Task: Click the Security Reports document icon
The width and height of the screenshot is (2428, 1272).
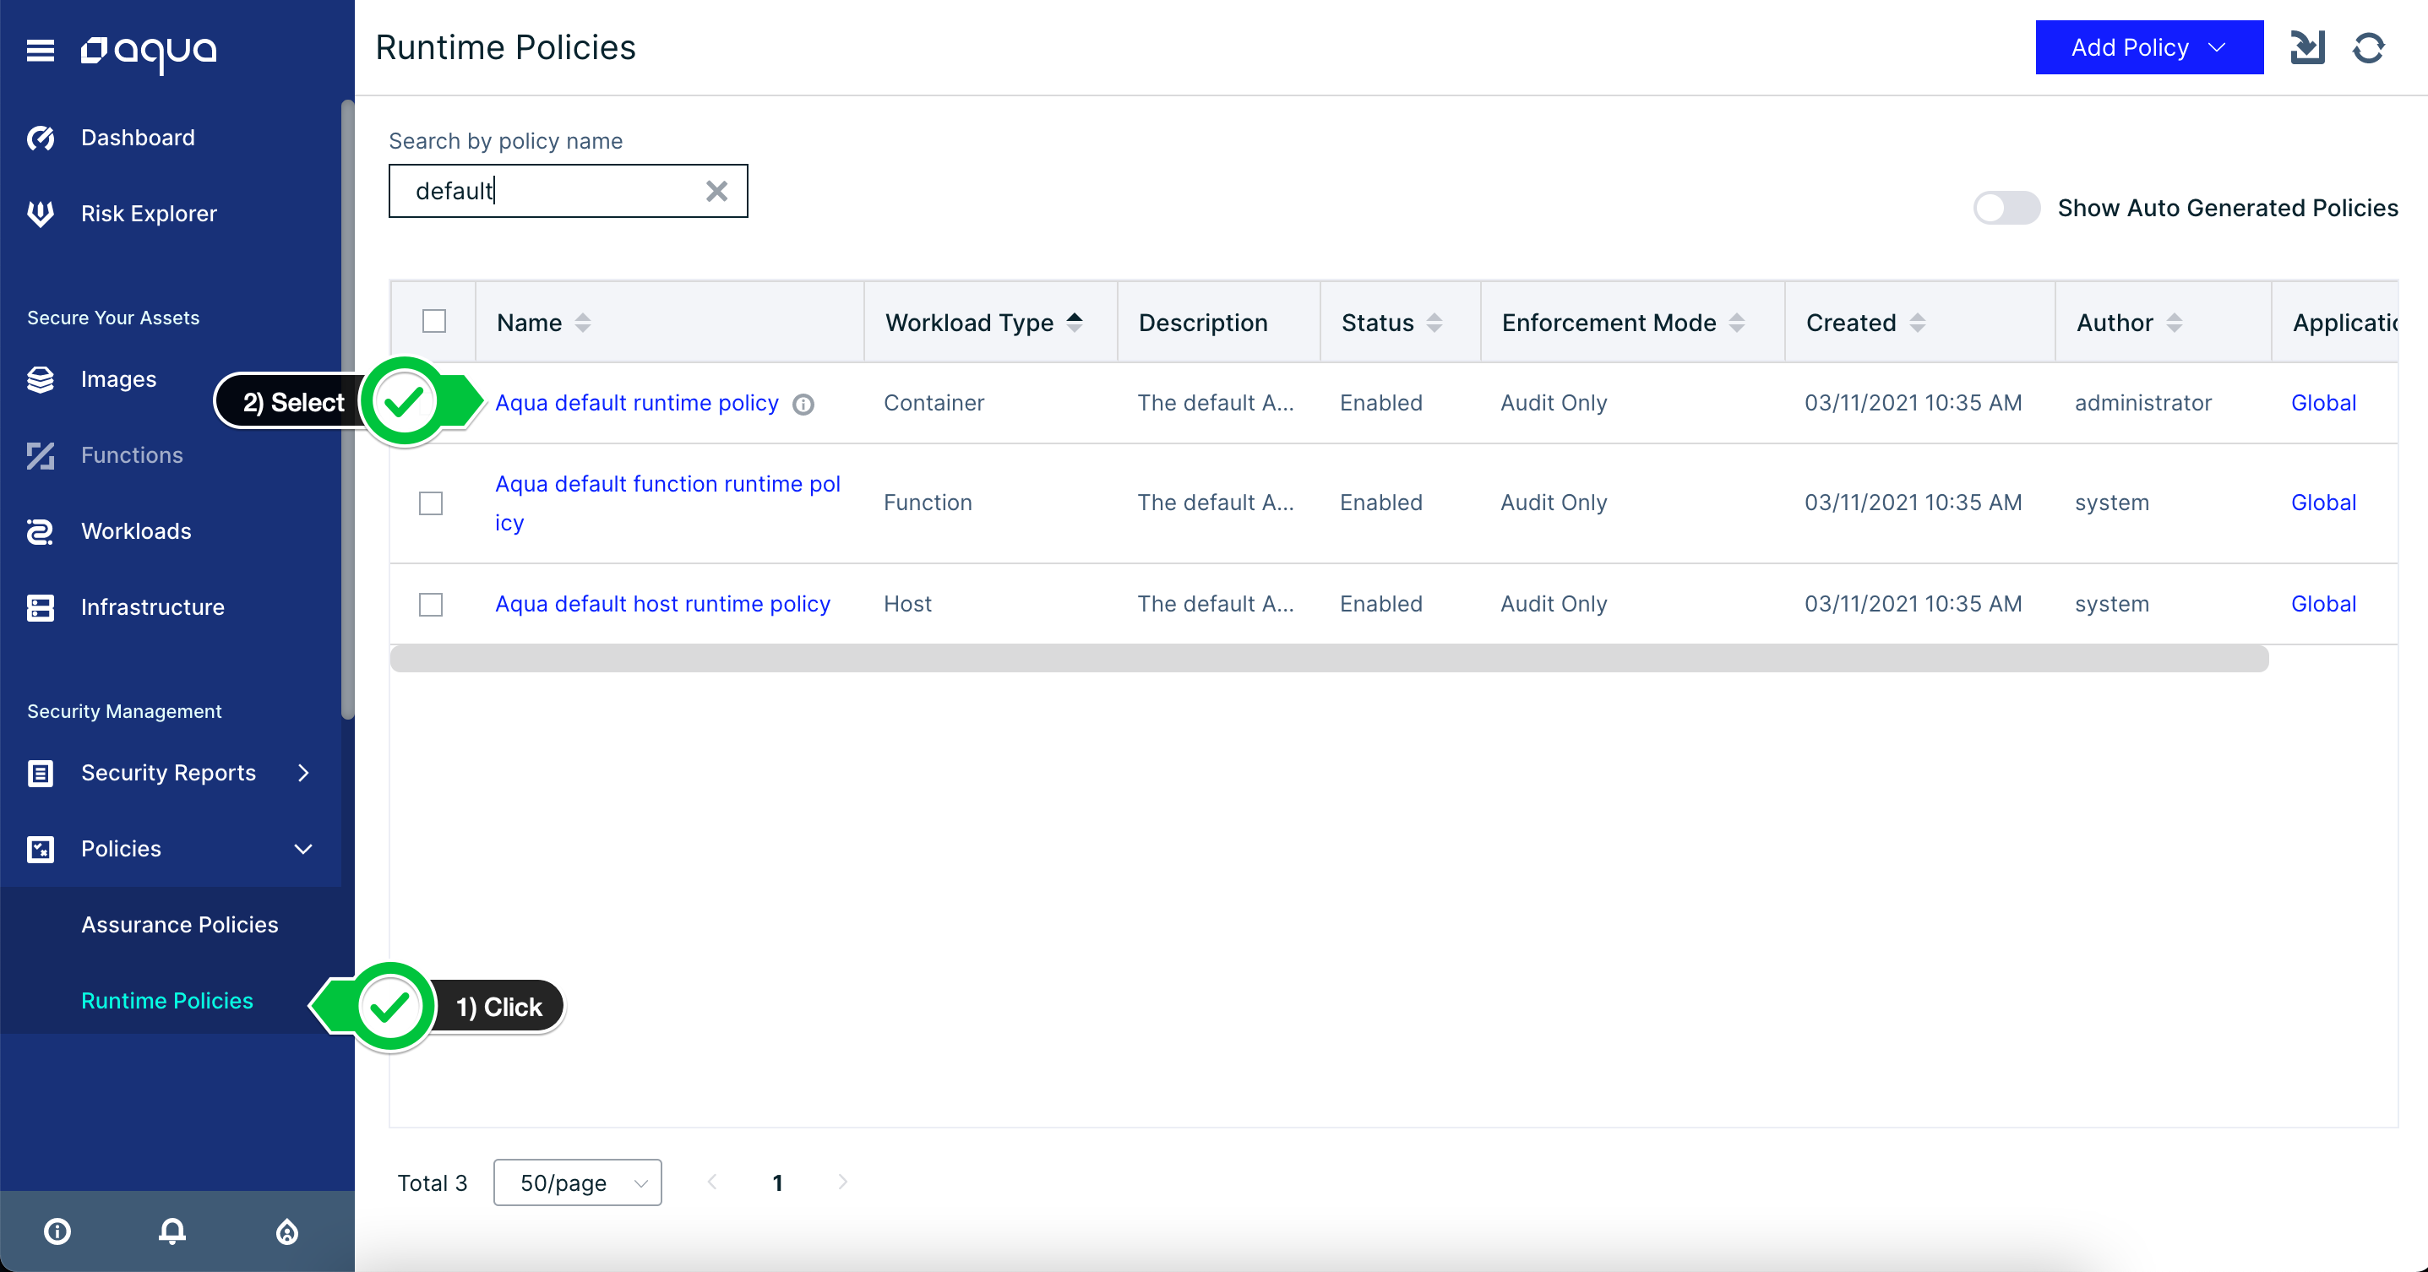Action: coord(41,774)
